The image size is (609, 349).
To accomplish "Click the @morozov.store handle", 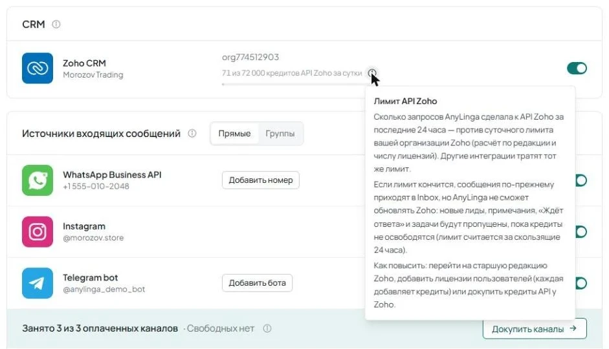I will pyautogui.click(x=93, y=238).
